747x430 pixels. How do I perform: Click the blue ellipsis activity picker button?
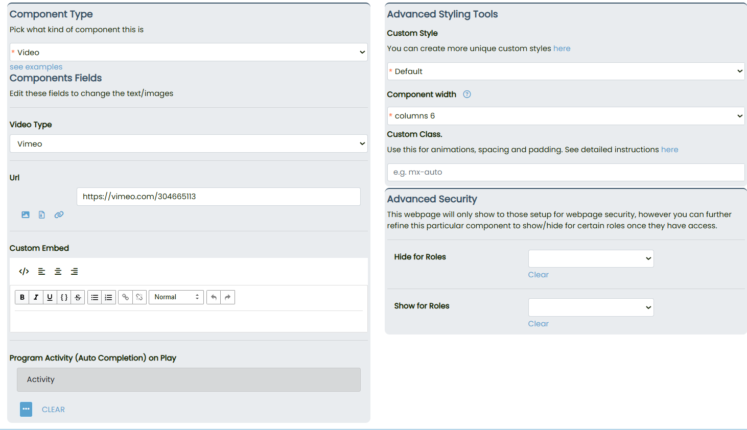[26, 409]
